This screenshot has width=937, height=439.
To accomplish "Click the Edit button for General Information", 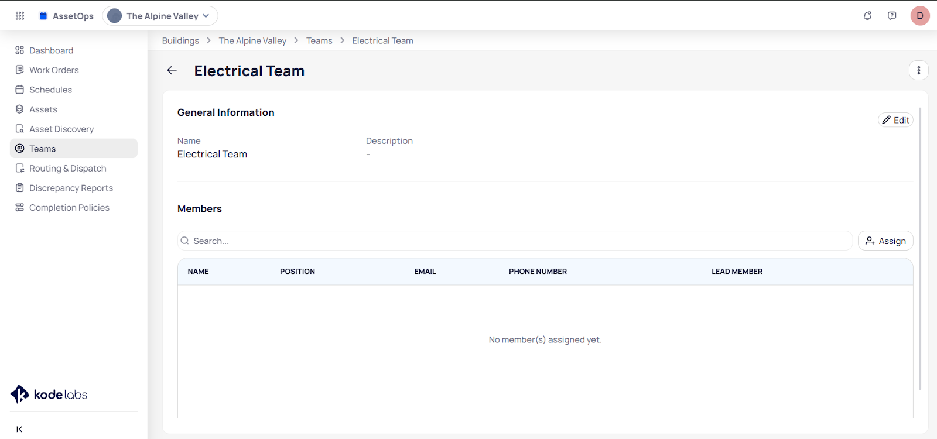I will 895,120.
